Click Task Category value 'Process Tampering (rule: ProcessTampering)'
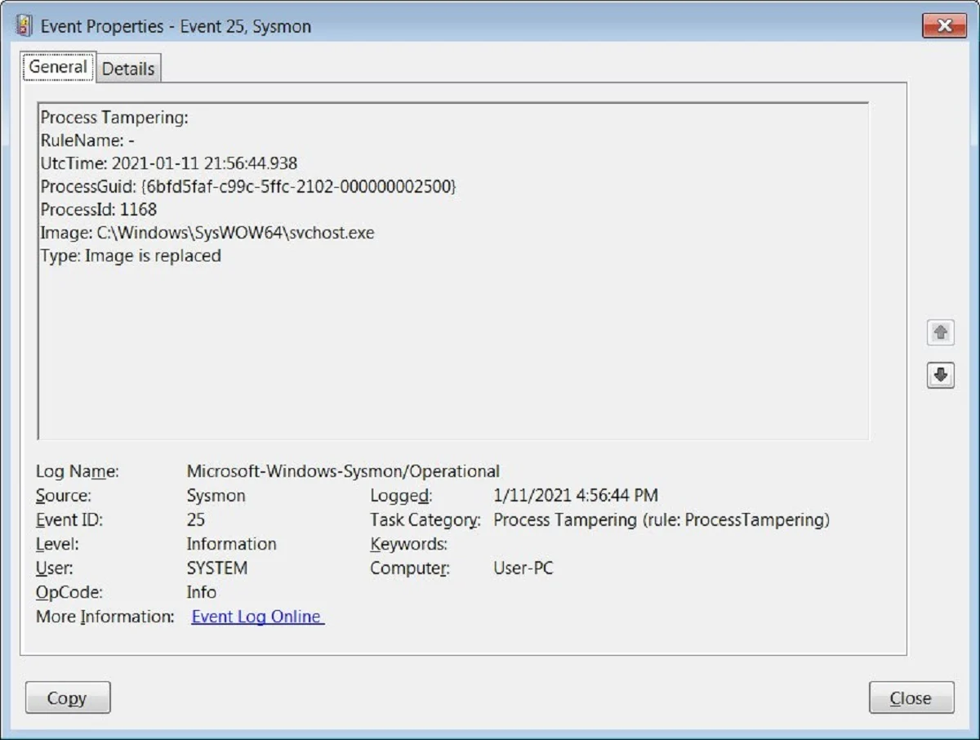The height and width of the screenshot is (740, 980). coord(661,519)
